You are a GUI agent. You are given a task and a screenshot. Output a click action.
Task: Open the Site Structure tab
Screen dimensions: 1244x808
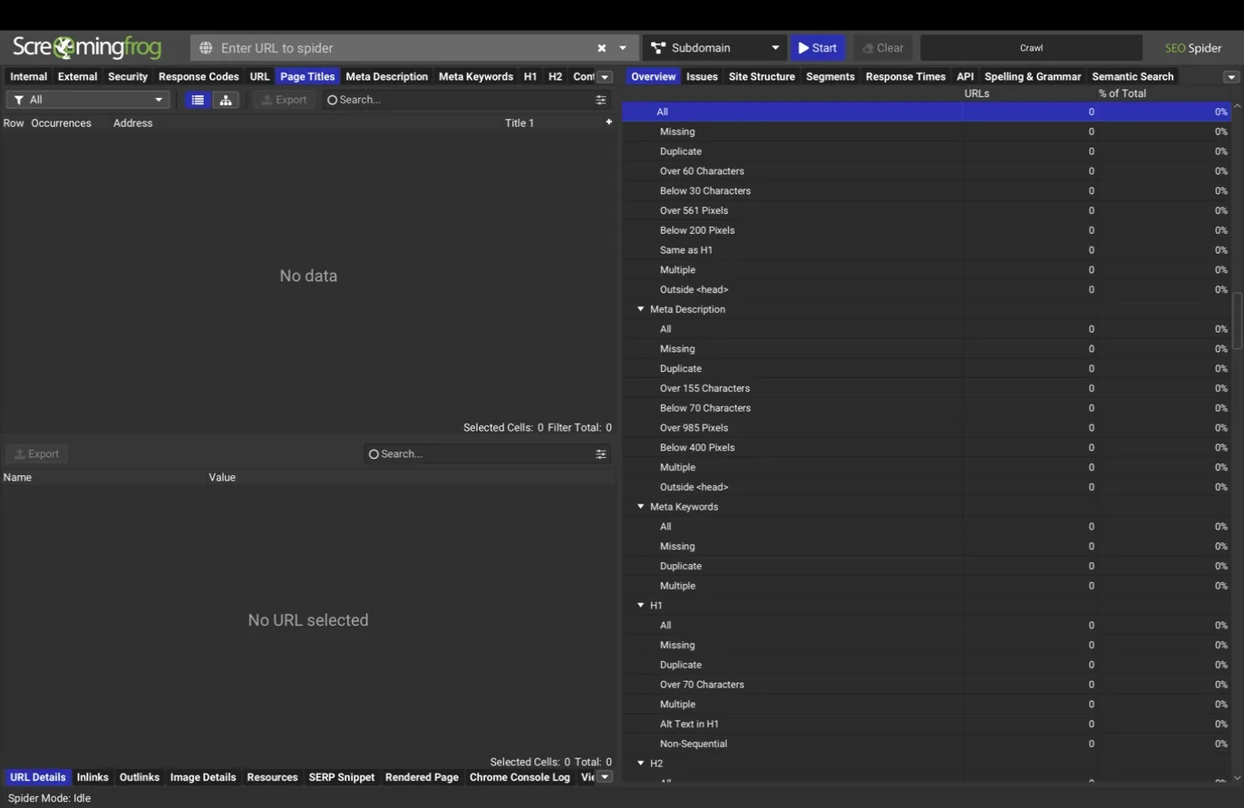tap(762, 77)
